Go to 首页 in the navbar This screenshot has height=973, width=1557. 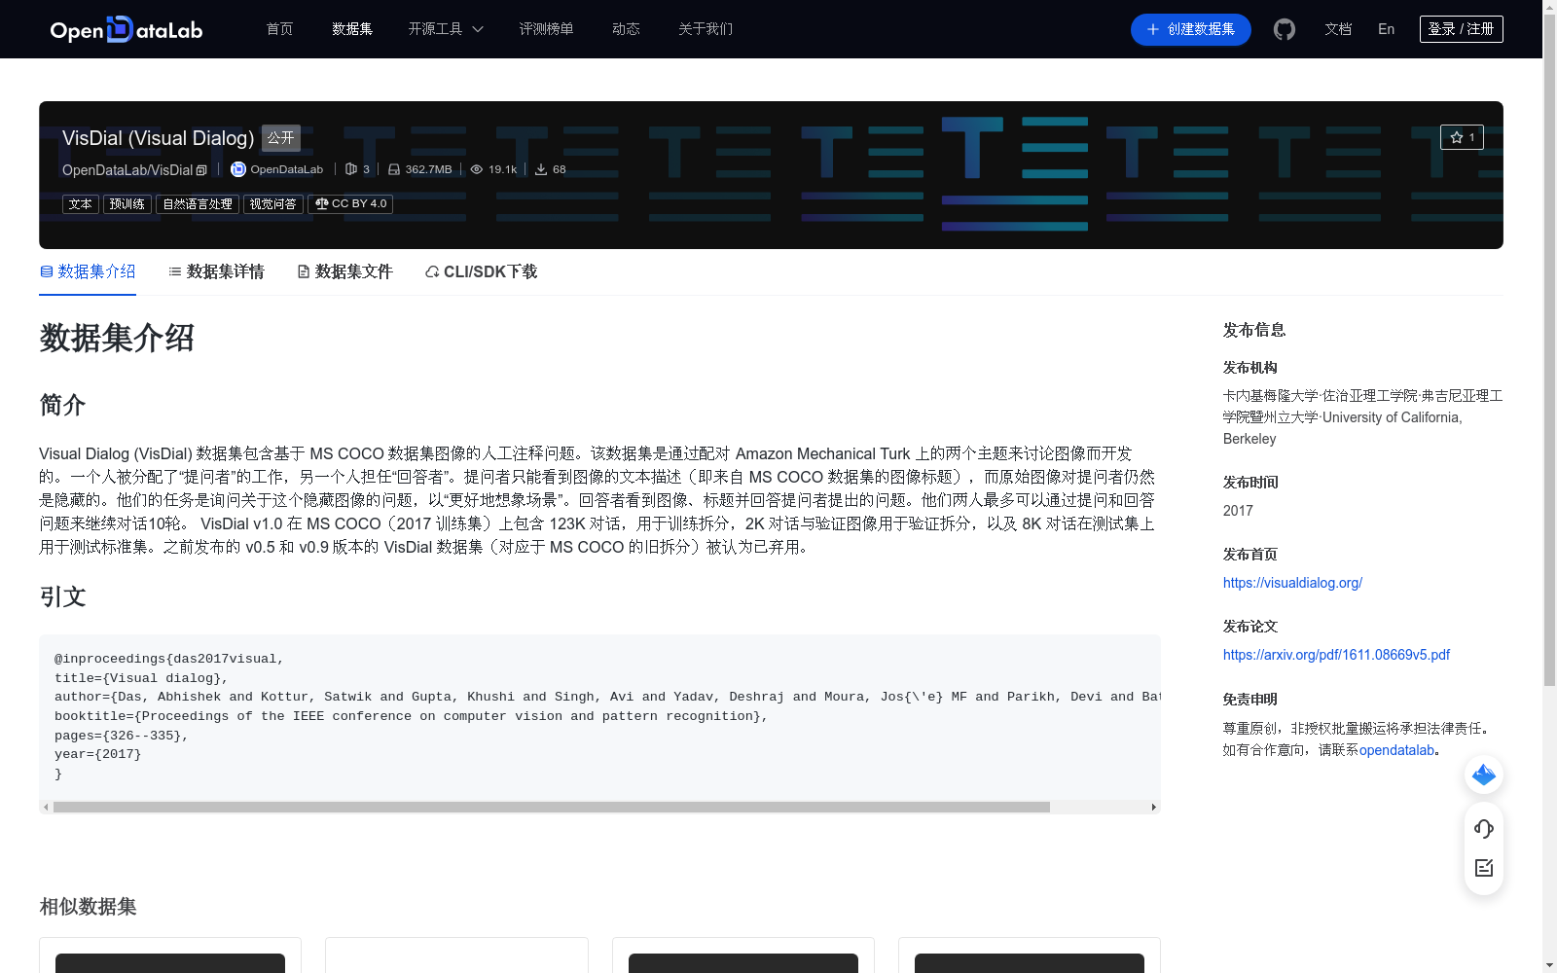[x=279, y=29]
